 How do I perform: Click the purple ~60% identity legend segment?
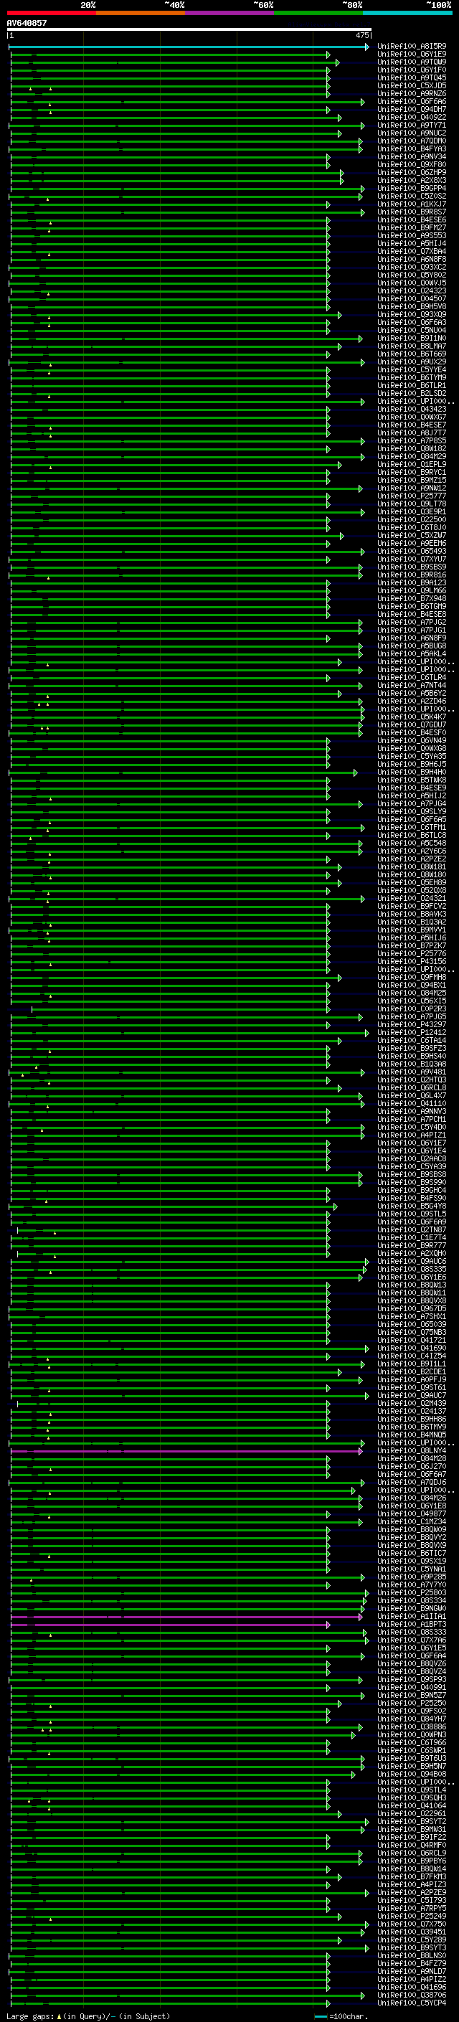click(230, 13)
